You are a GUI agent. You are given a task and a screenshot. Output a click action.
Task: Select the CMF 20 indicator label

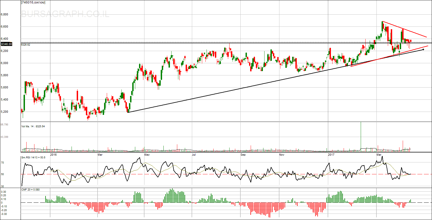pyautogui.click(x=30, y=190)
